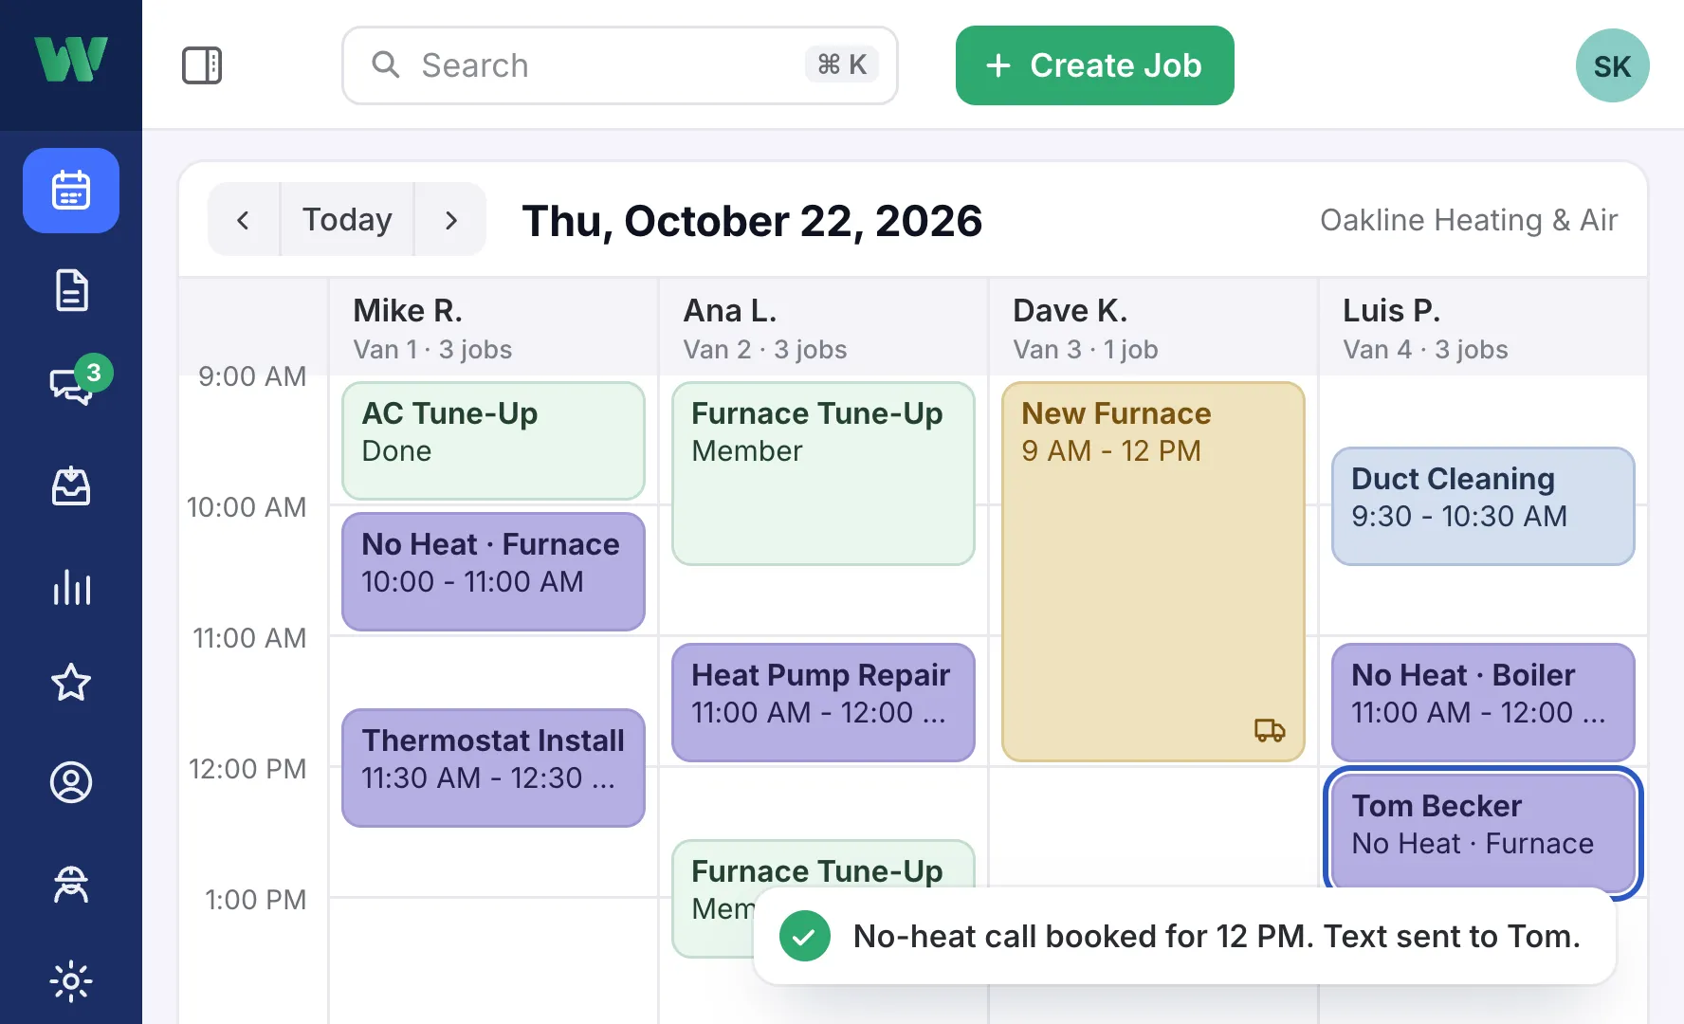Click the Ana L. column header
This screenshot has width=1684, height=1024.
tap(823, 328)
